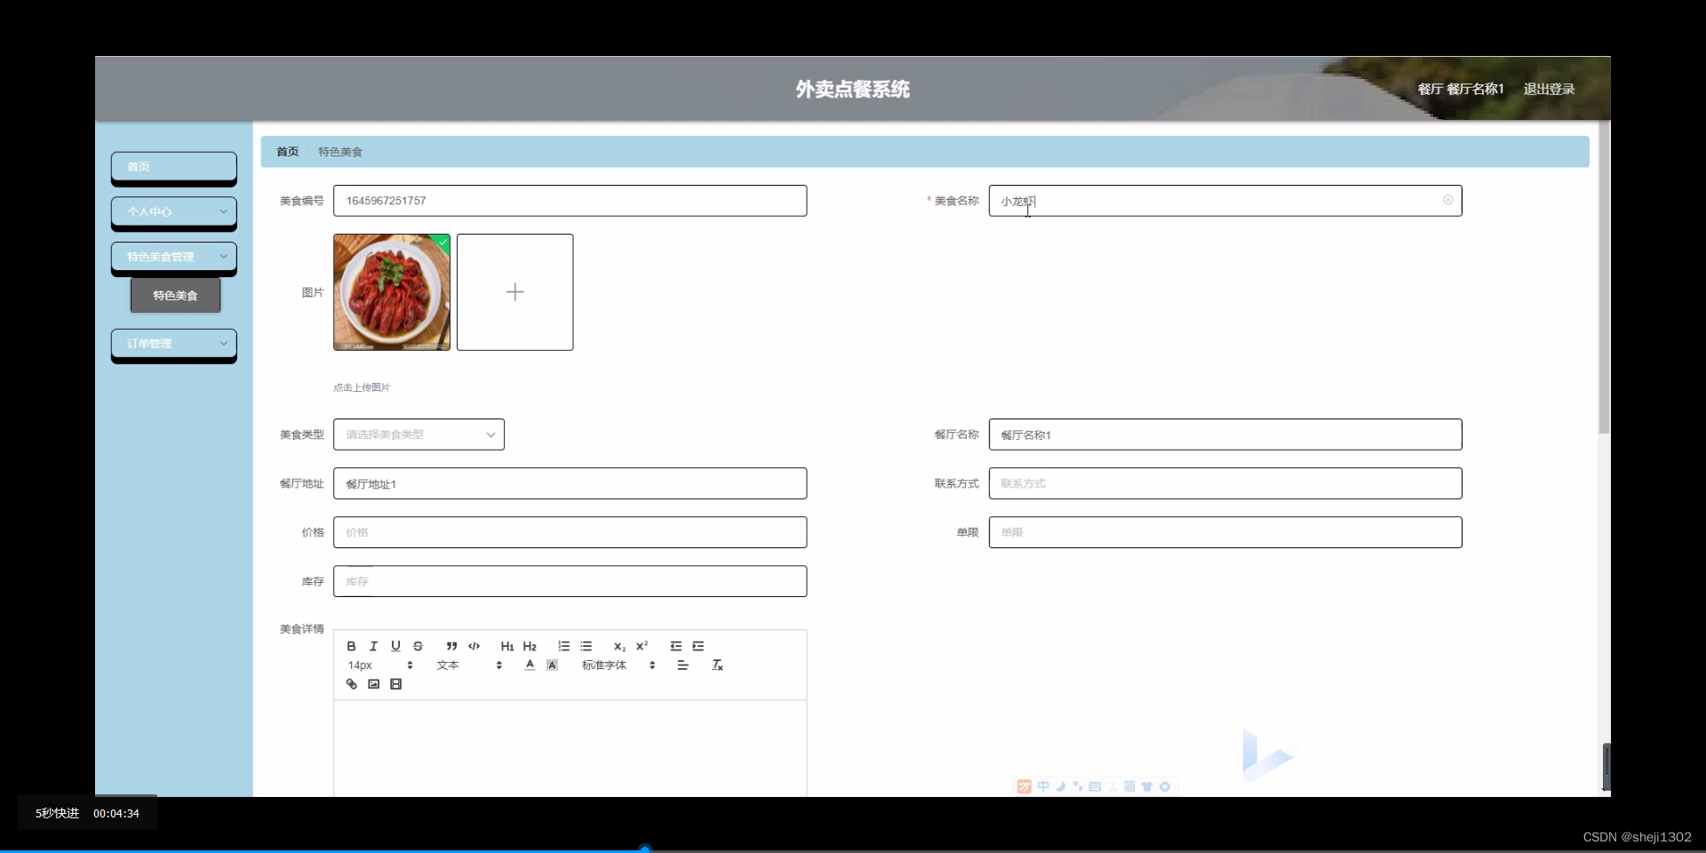Toggle the ordered list in the editor

tap(563, 646)
